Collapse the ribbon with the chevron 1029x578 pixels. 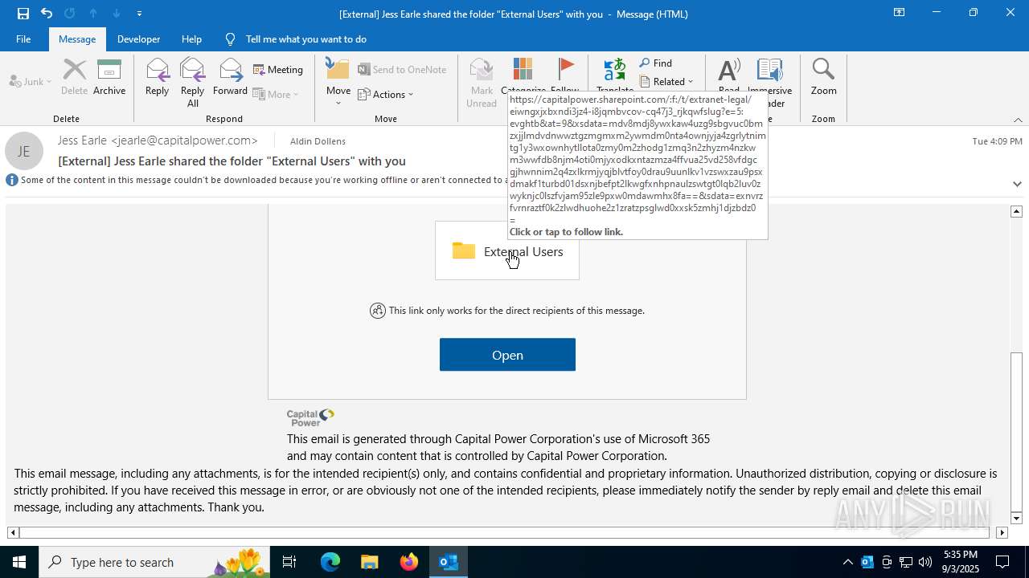[1018, 120]
